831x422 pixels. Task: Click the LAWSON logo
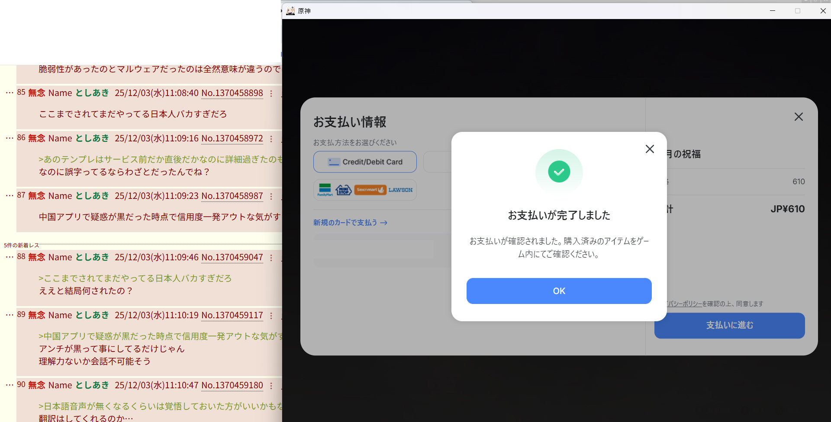tap(400, 190)
